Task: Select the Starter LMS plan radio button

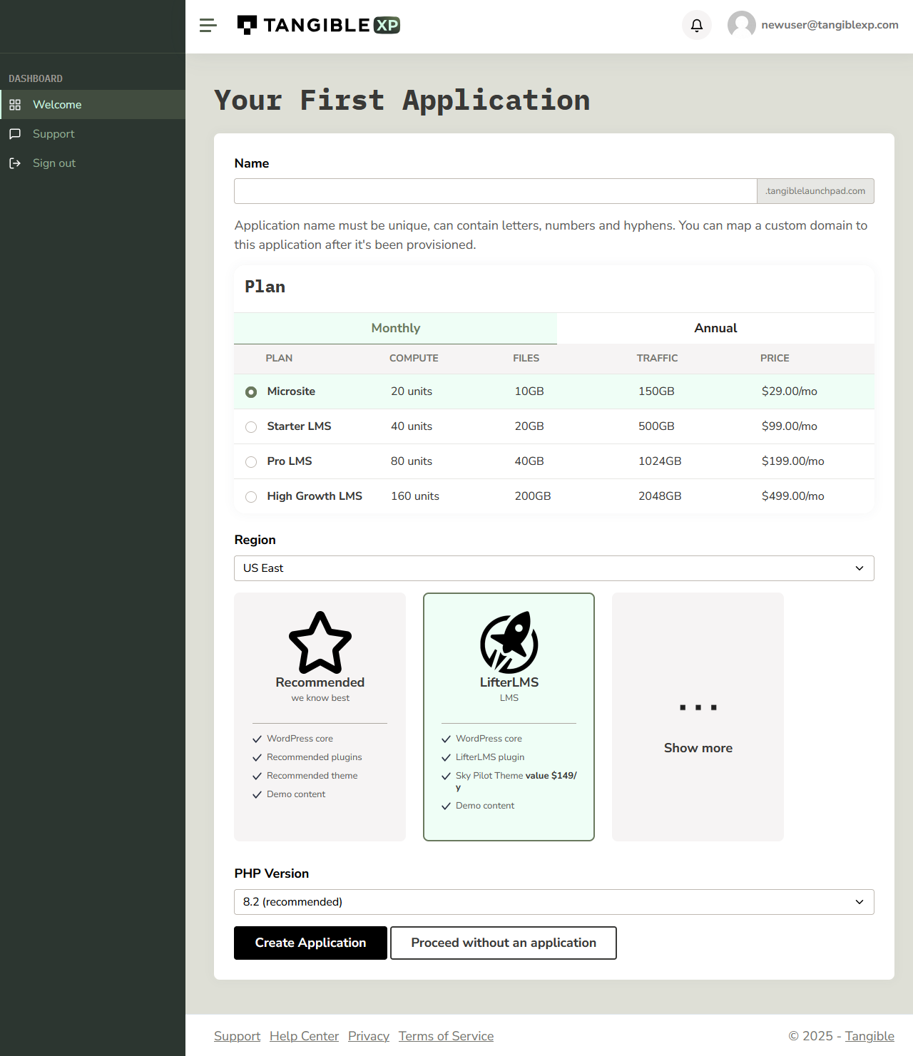Action: pos(251,427)
